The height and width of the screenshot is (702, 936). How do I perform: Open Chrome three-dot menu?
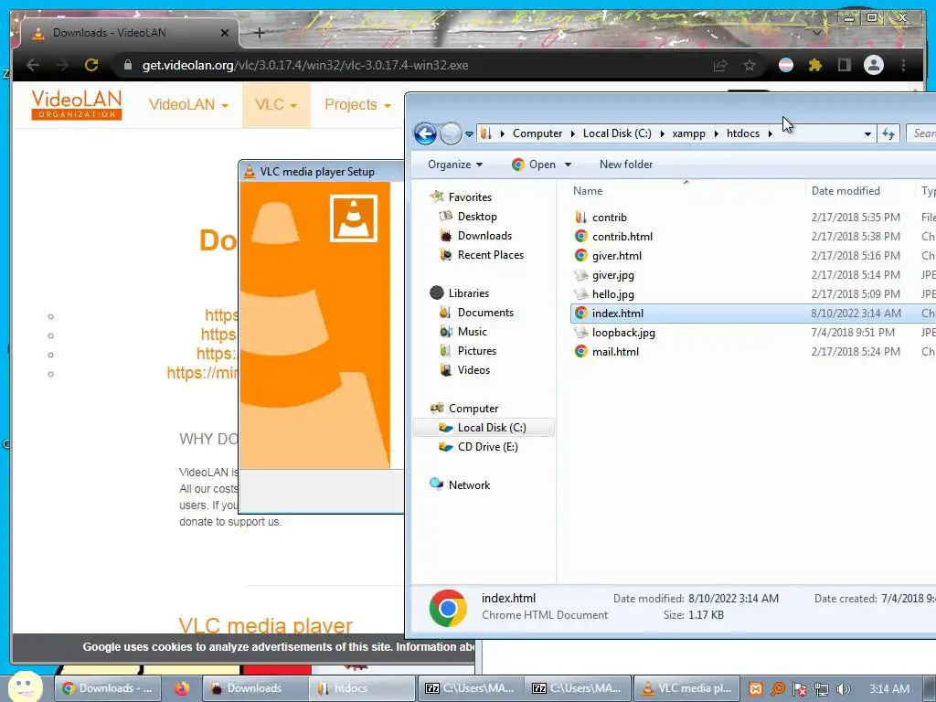pos(903,65)
